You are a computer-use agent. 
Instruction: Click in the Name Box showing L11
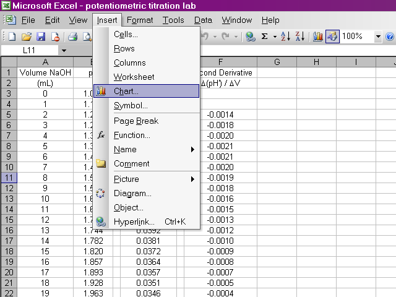[30, 51]
